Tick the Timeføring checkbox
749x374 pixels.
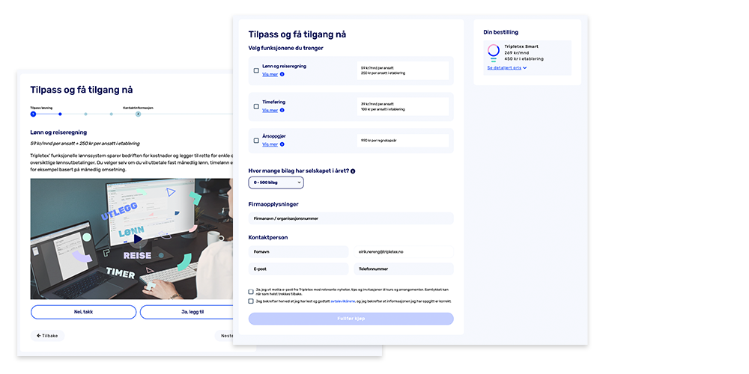(x=256, y=106)
